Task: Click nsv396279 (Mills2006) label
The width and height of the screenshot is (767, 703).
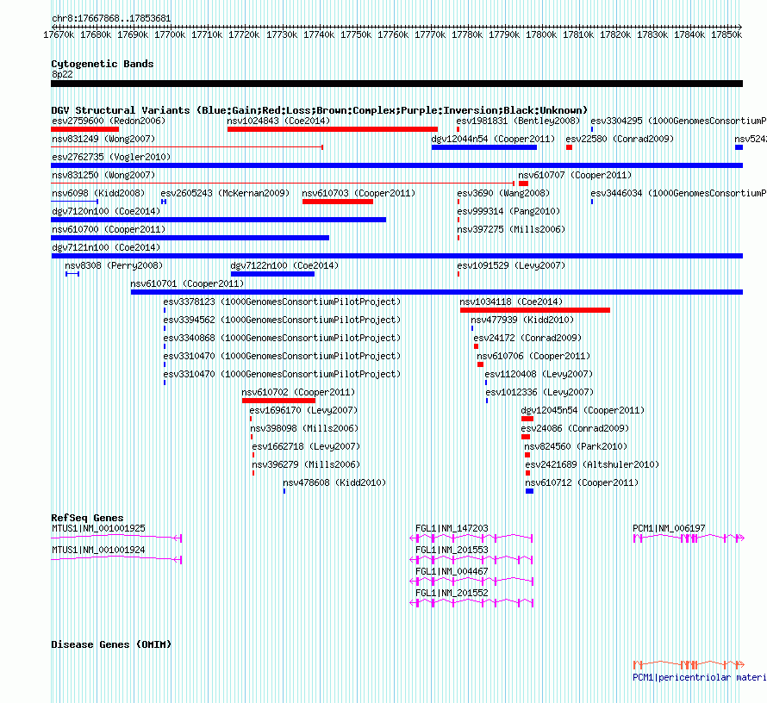Action: point(306,464)
